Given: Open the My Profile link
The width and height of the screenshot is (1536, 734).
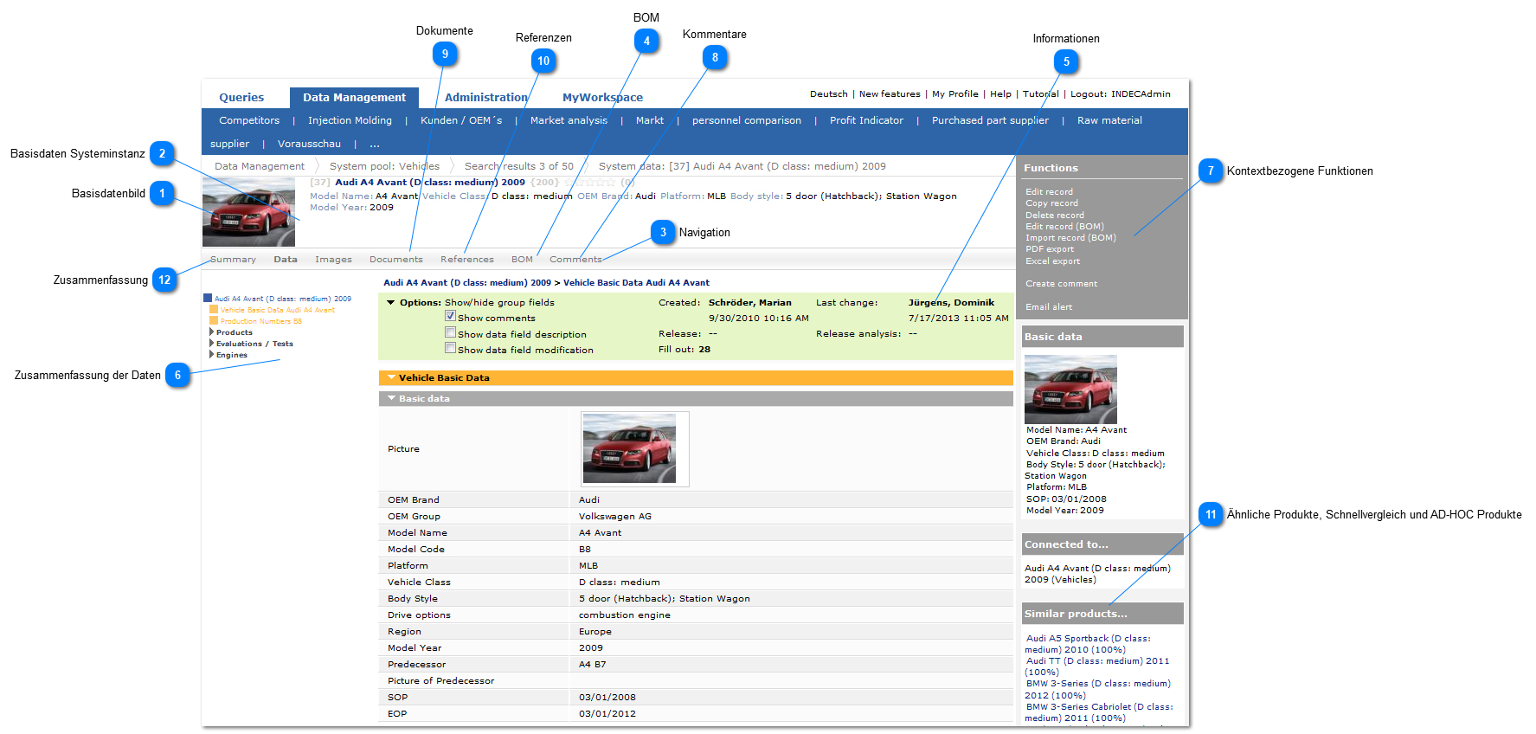Looking at the screenshot, I should tap(955, 94).
